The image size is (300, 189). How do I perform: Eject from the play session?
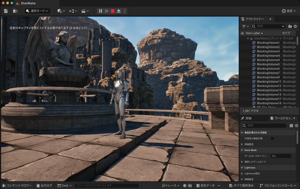pos(119,11)
